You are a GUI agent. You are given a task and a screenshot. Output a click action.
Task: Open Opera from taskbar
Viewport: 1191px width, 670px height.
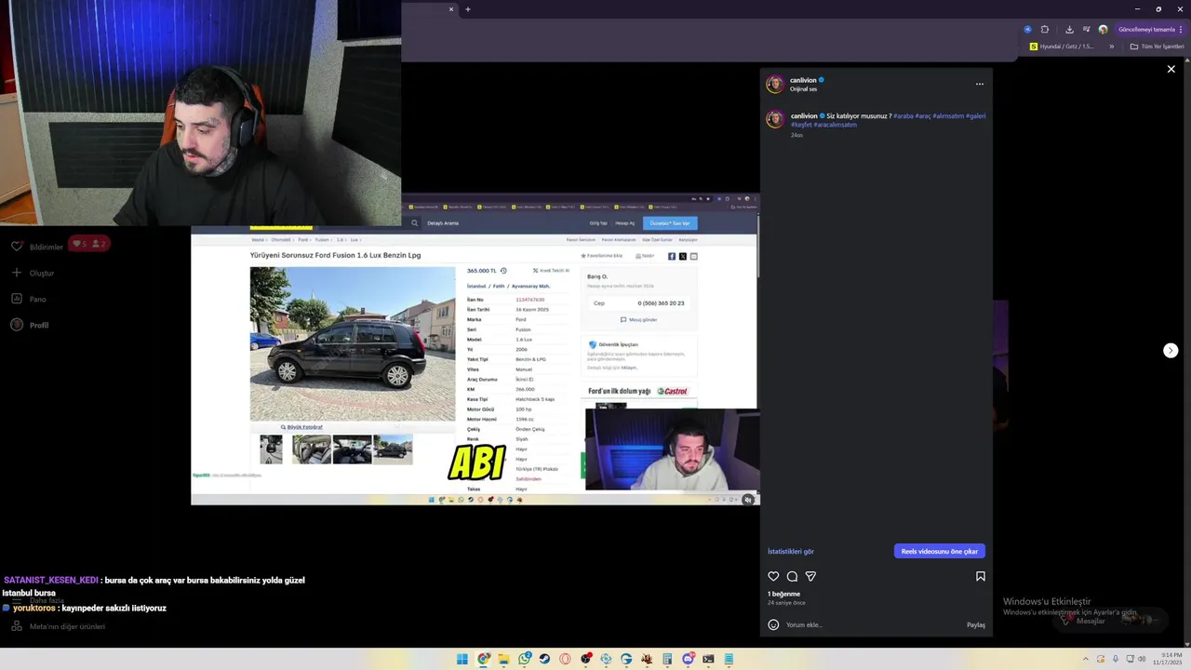point(565,659)
